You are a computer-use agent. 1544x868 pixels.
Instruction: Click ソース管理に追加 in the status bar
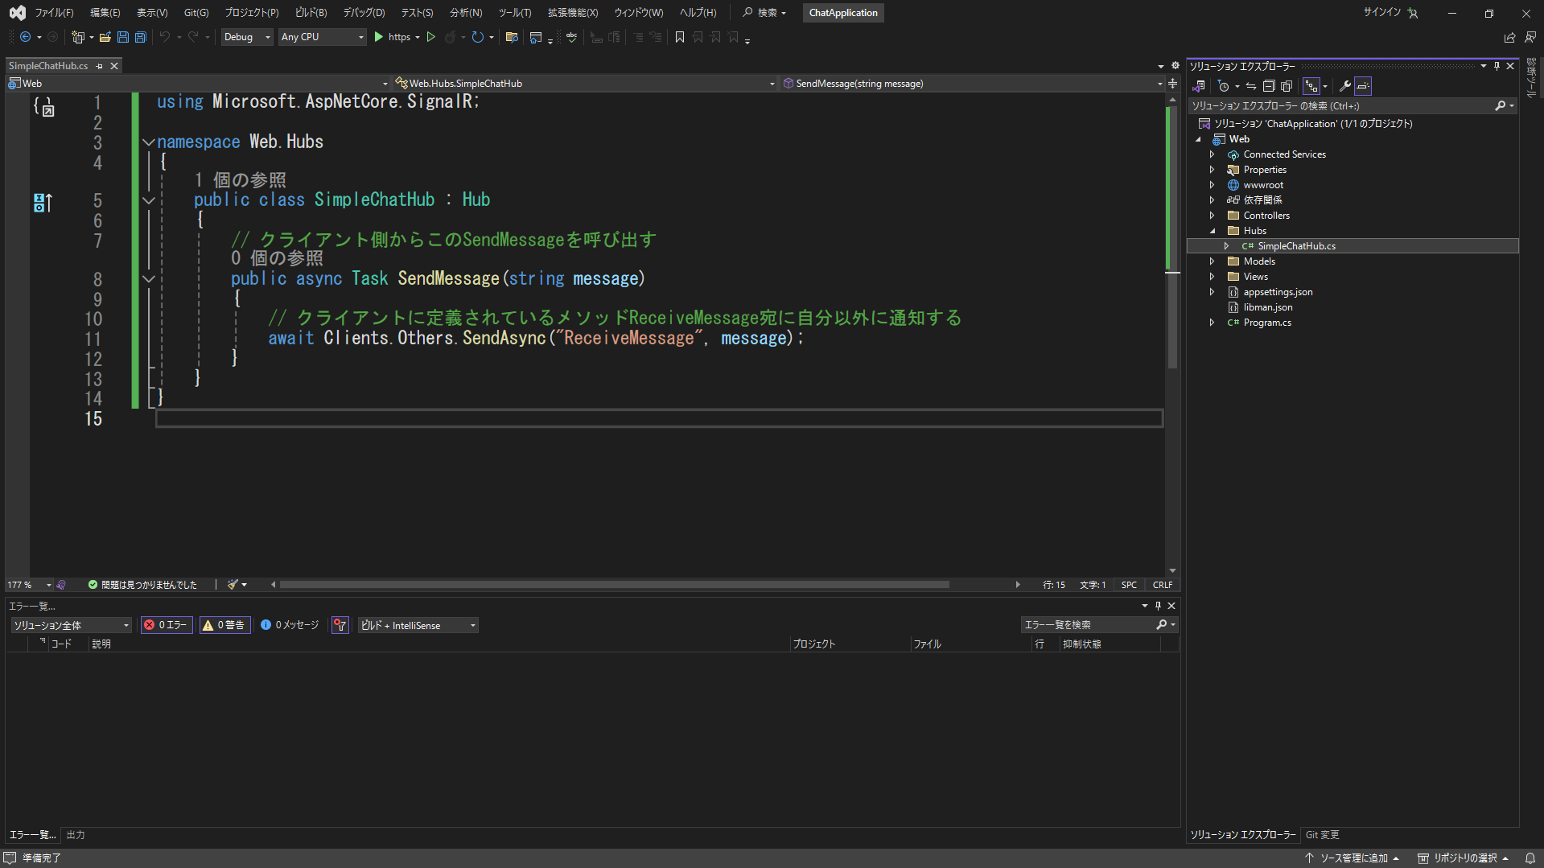(x=1353, y=858)
